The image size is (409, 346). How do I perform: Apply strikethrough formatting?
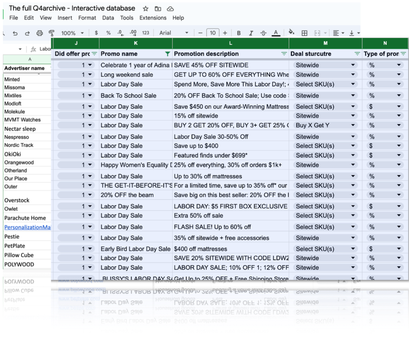click(x=263, y=33)
